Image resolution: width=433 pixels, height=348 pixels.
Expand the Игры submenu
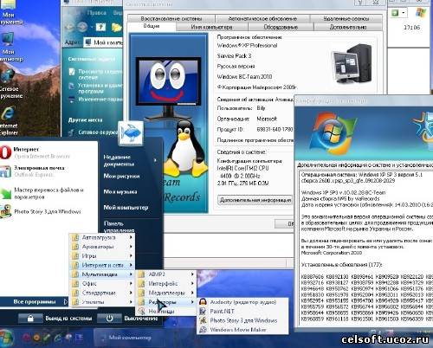[102, 256]
